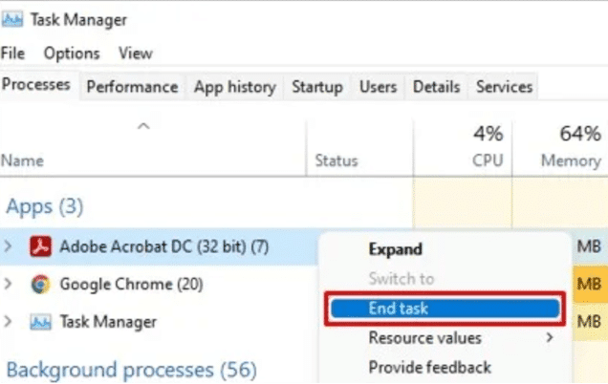Screen dimensions: 608x384
Task: Open the Services tab
Action: point(504,87)
